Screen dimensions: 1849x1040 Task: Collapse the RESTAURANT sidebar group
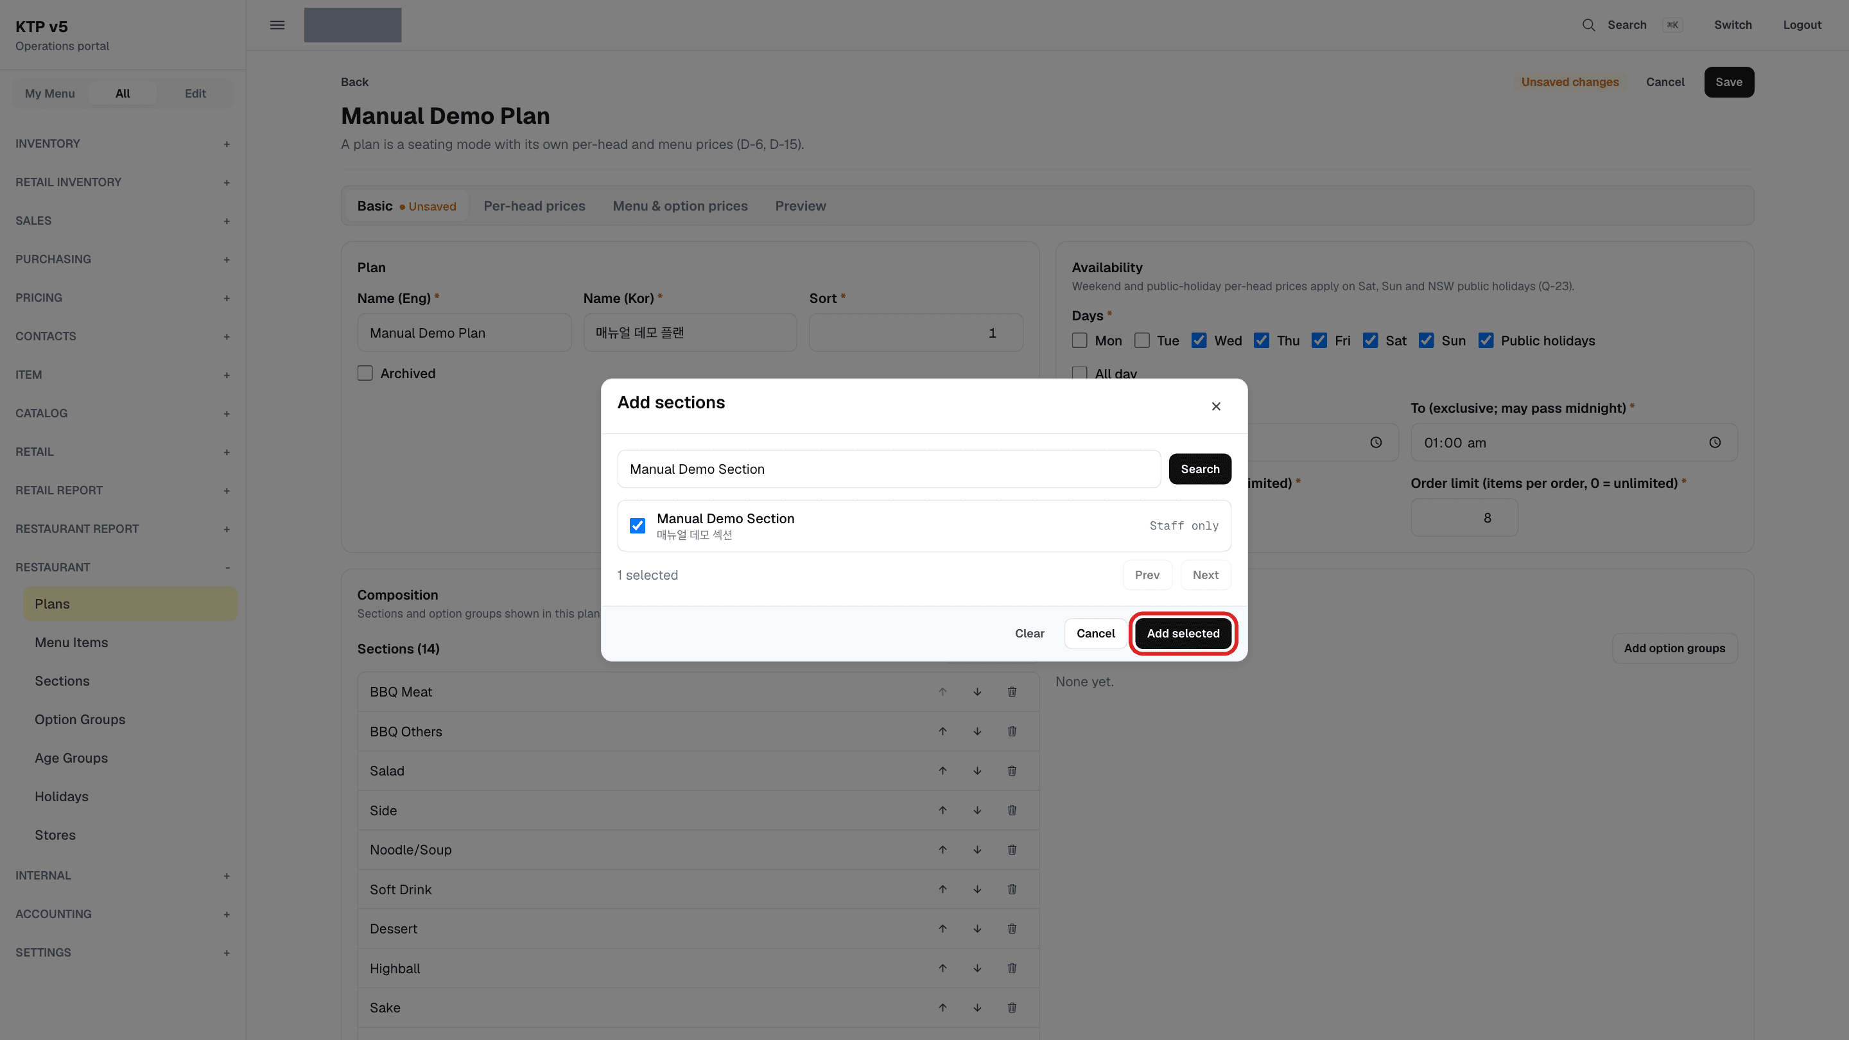(x=123, y=567)
